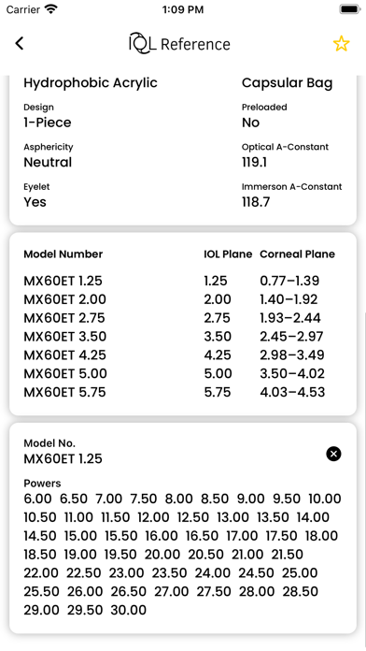This screenshot has width=366, height=651.
Task: Tap the Wi-Fi status icon
Action: (x=51, y=9)
